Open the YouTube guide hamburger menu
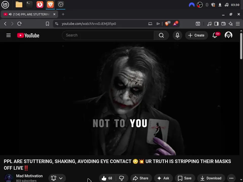This screenshot has height=182, width=243. click(x=9, y=35)
